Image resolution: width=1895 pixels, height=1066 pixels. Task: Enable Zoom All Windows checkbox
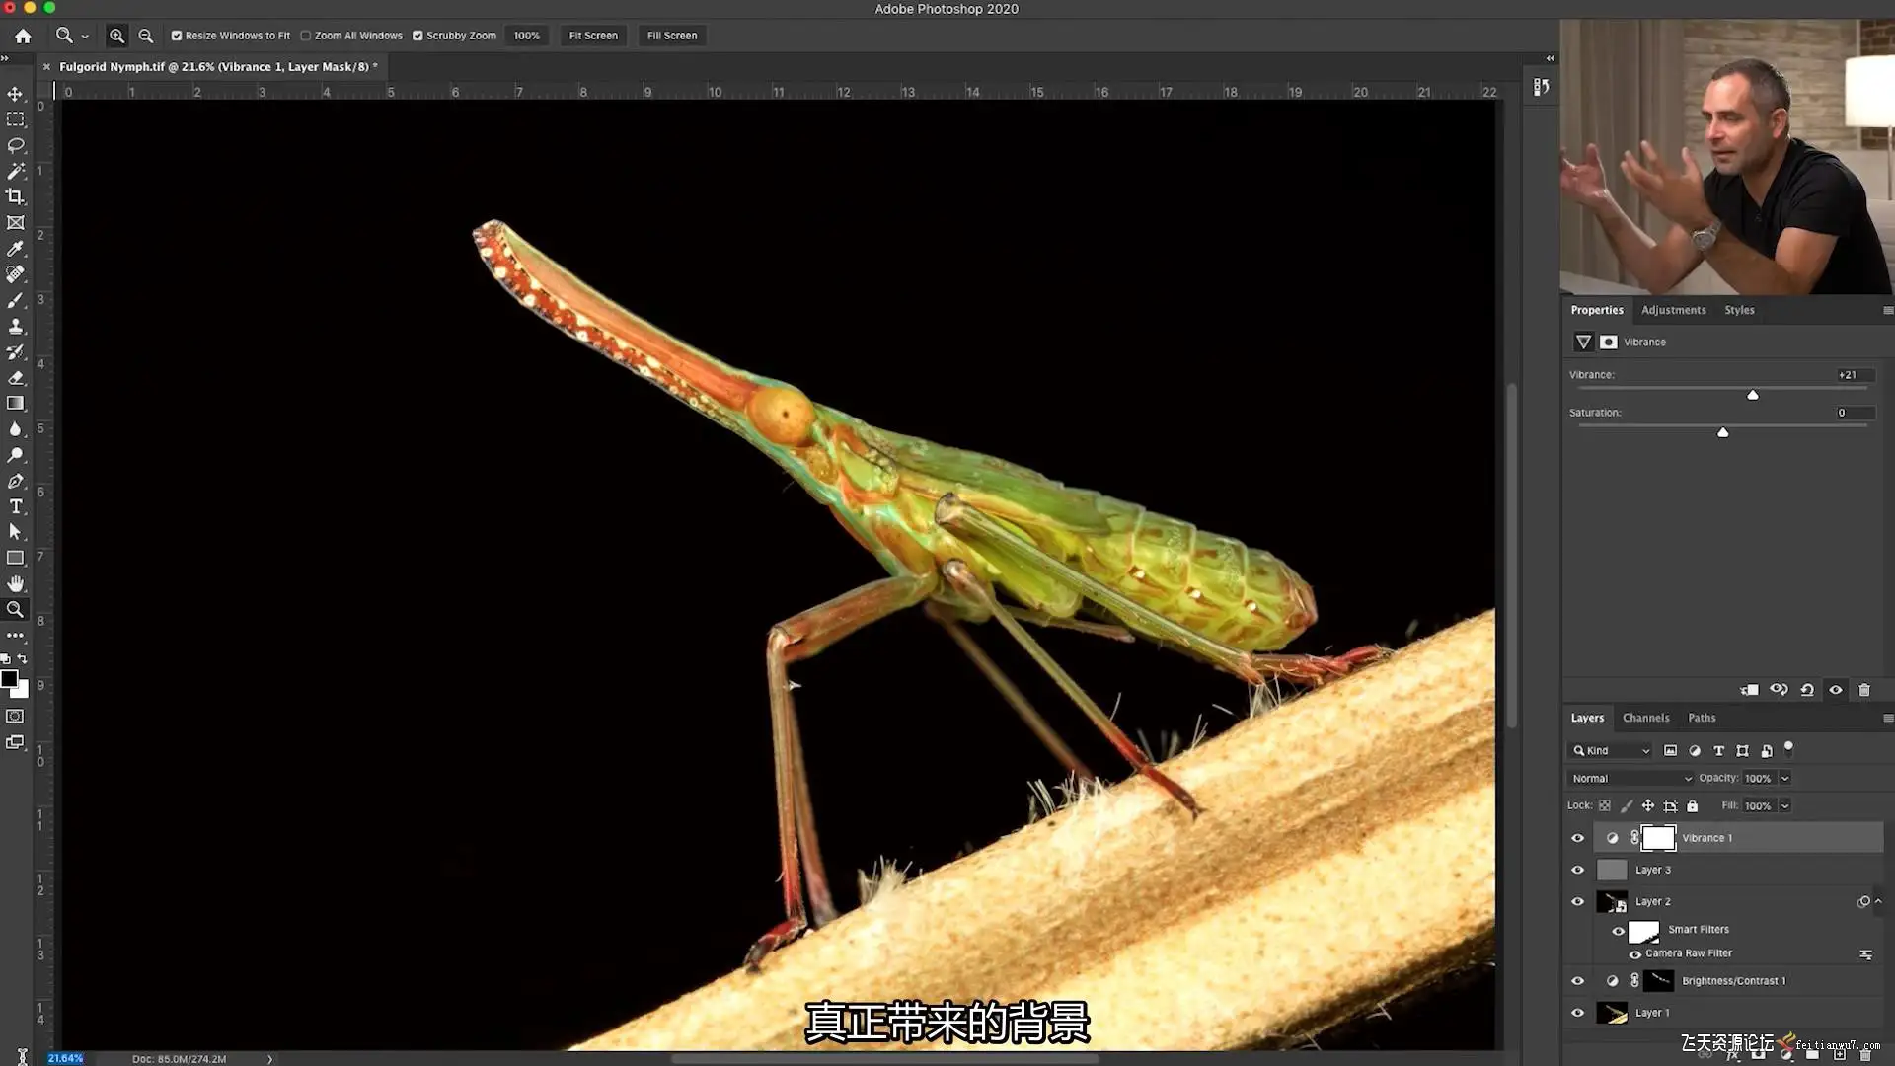306,36
